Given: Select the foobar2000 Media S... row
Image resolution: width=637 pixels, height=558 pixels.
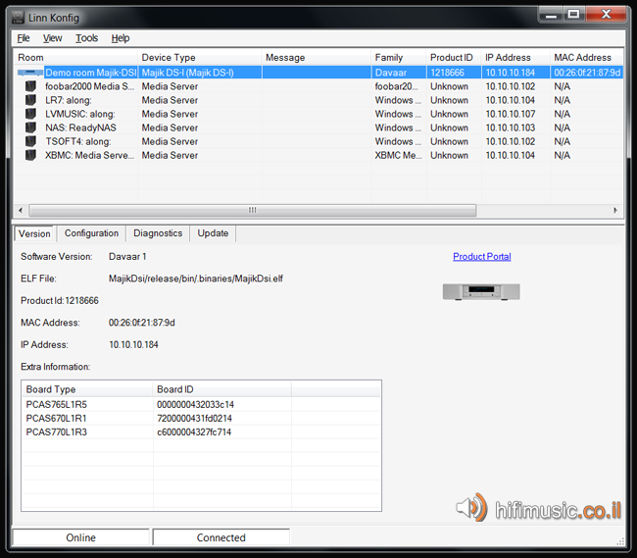Looking at the screenshot, I should [318, 86].
